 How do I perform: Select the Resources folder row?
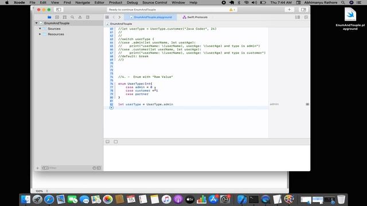point(68,34)
